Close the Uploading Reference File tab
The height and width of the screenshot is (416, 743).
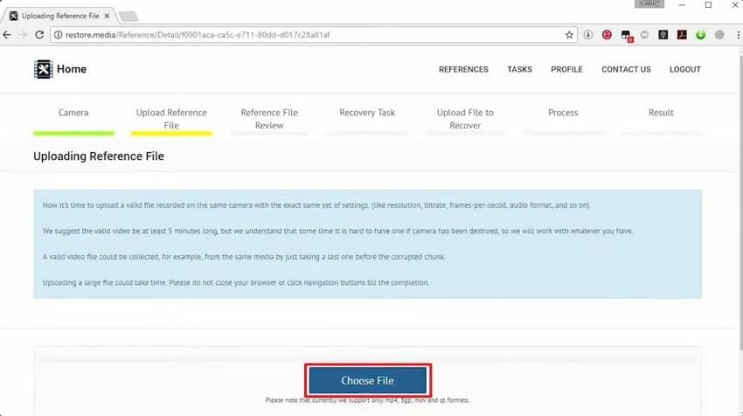[108, 16]
